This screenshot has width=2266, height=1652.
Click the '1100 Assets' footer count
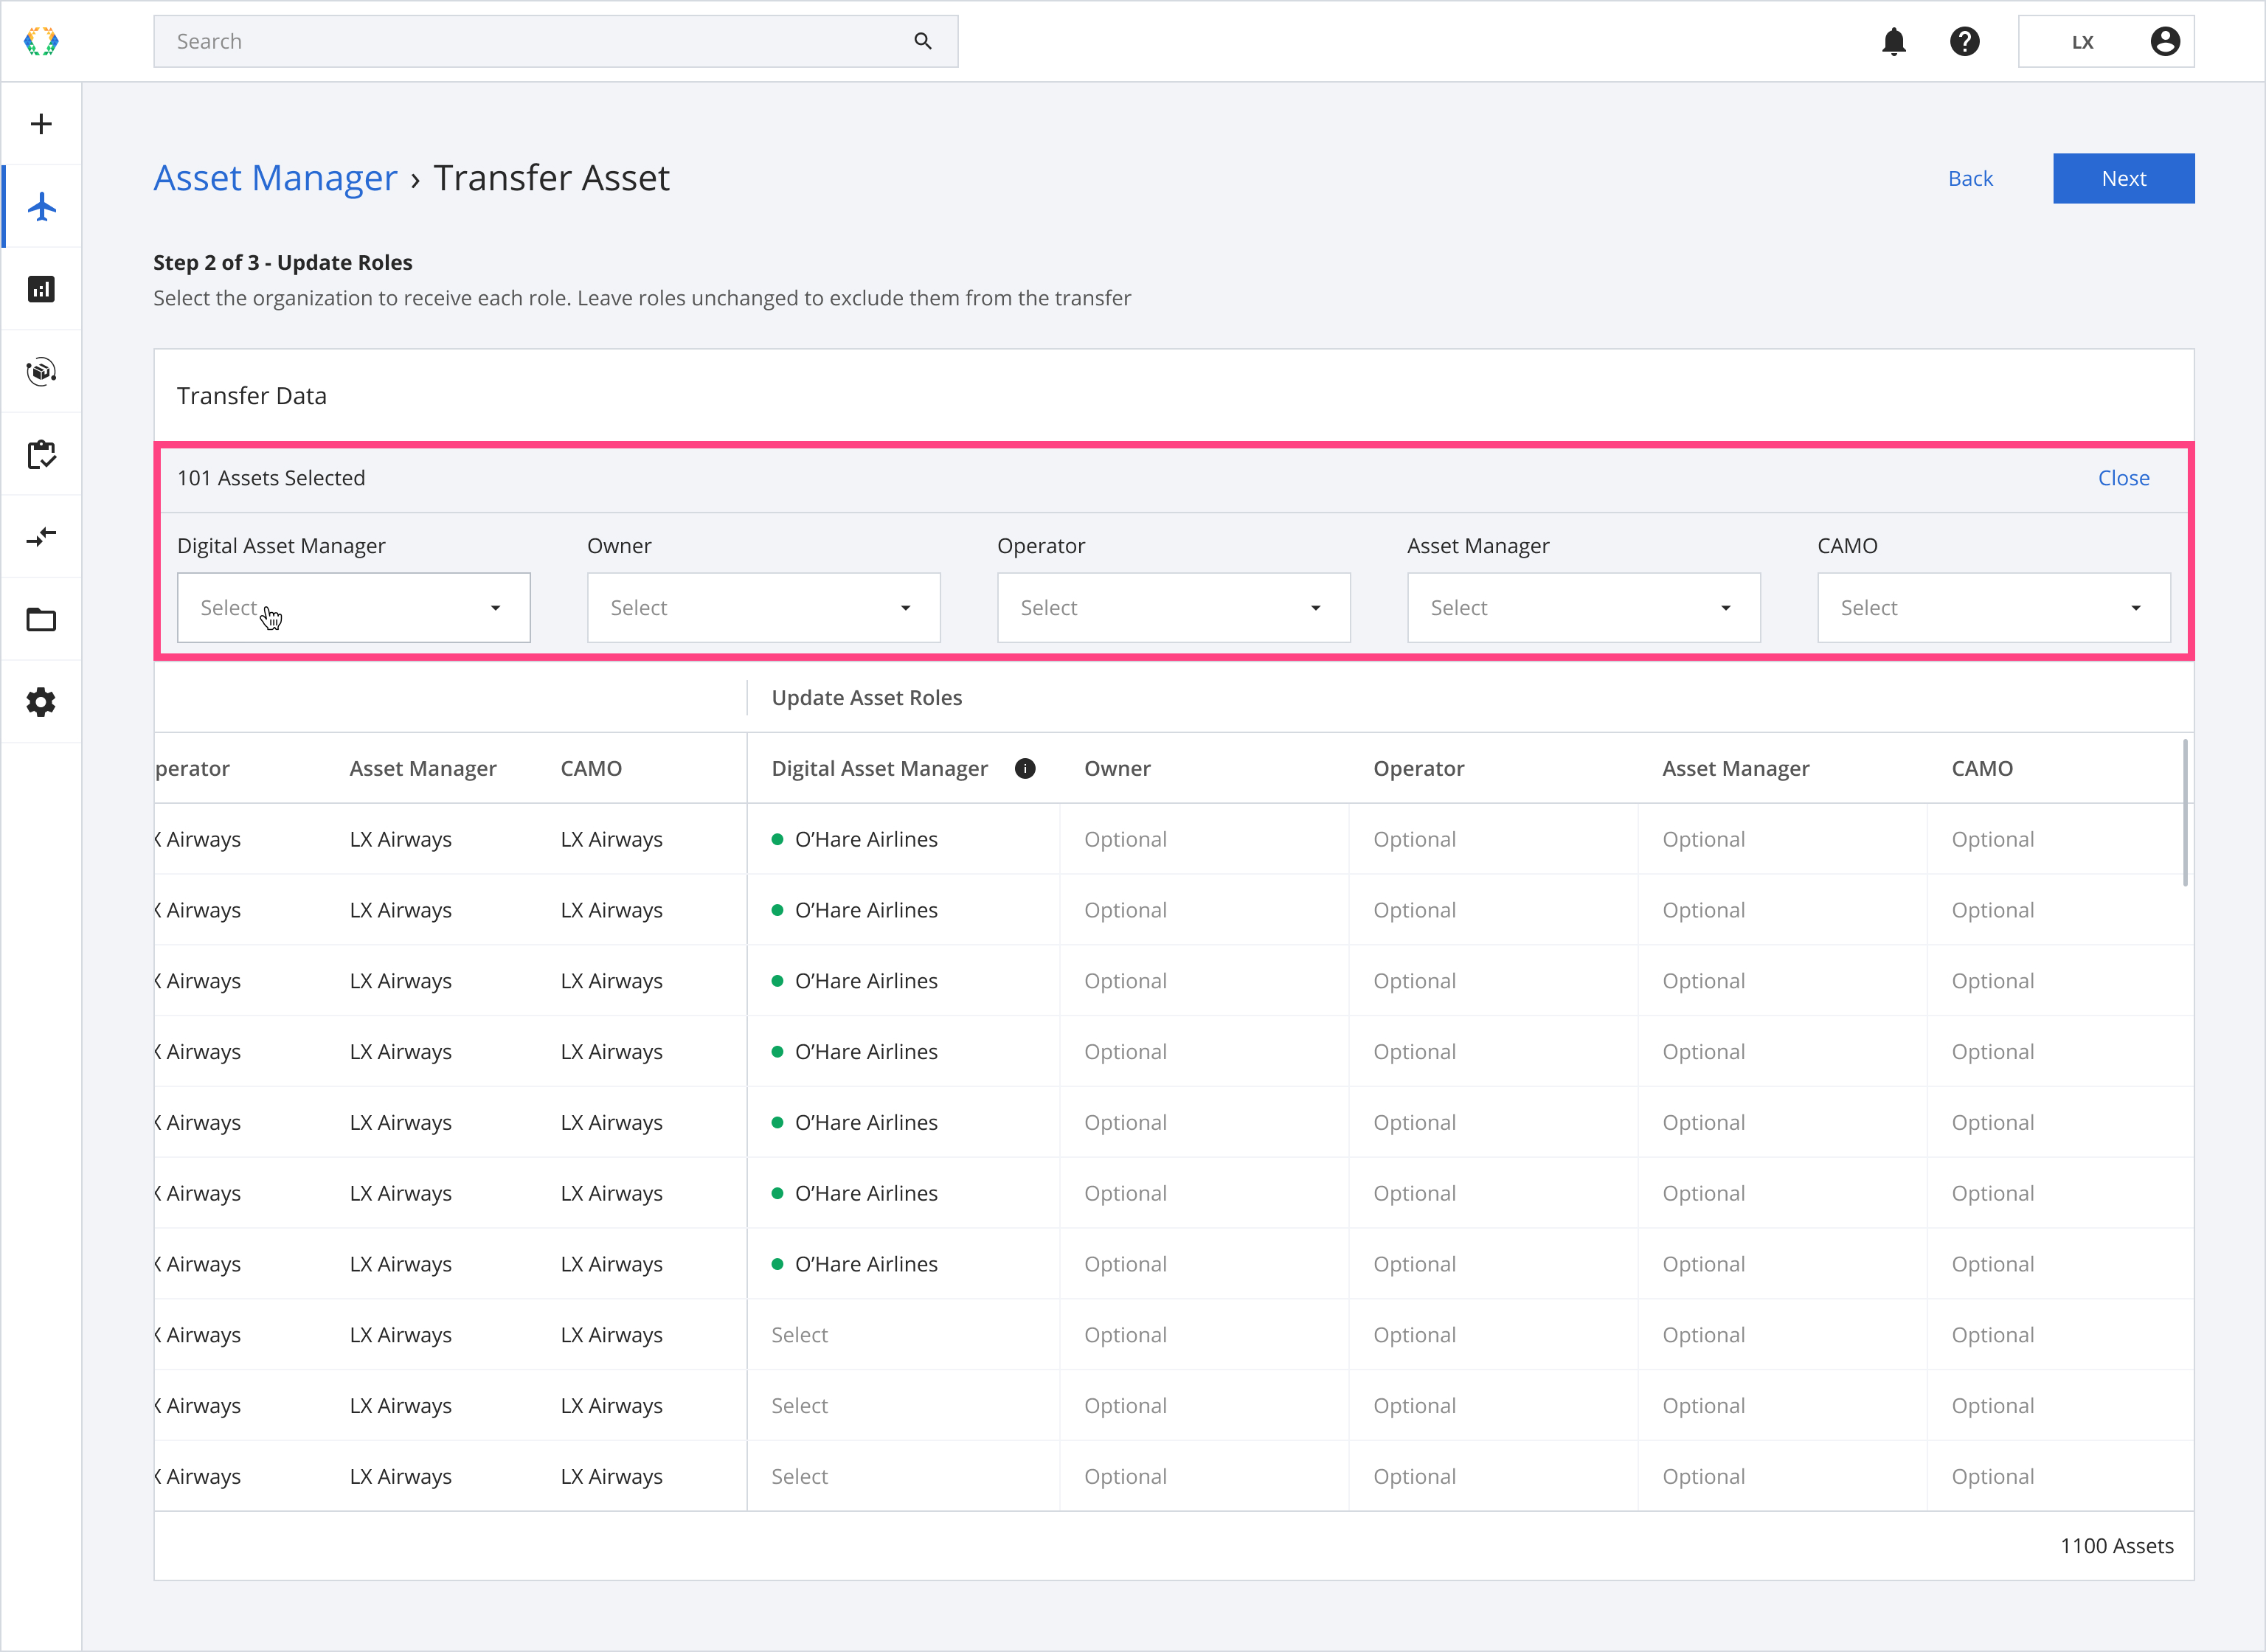pyautogui.click(x=2116, y=1546)
